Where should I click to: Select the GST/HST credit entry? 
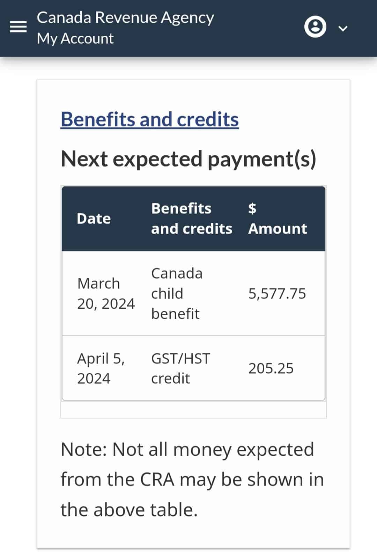[x=180, y=368]
